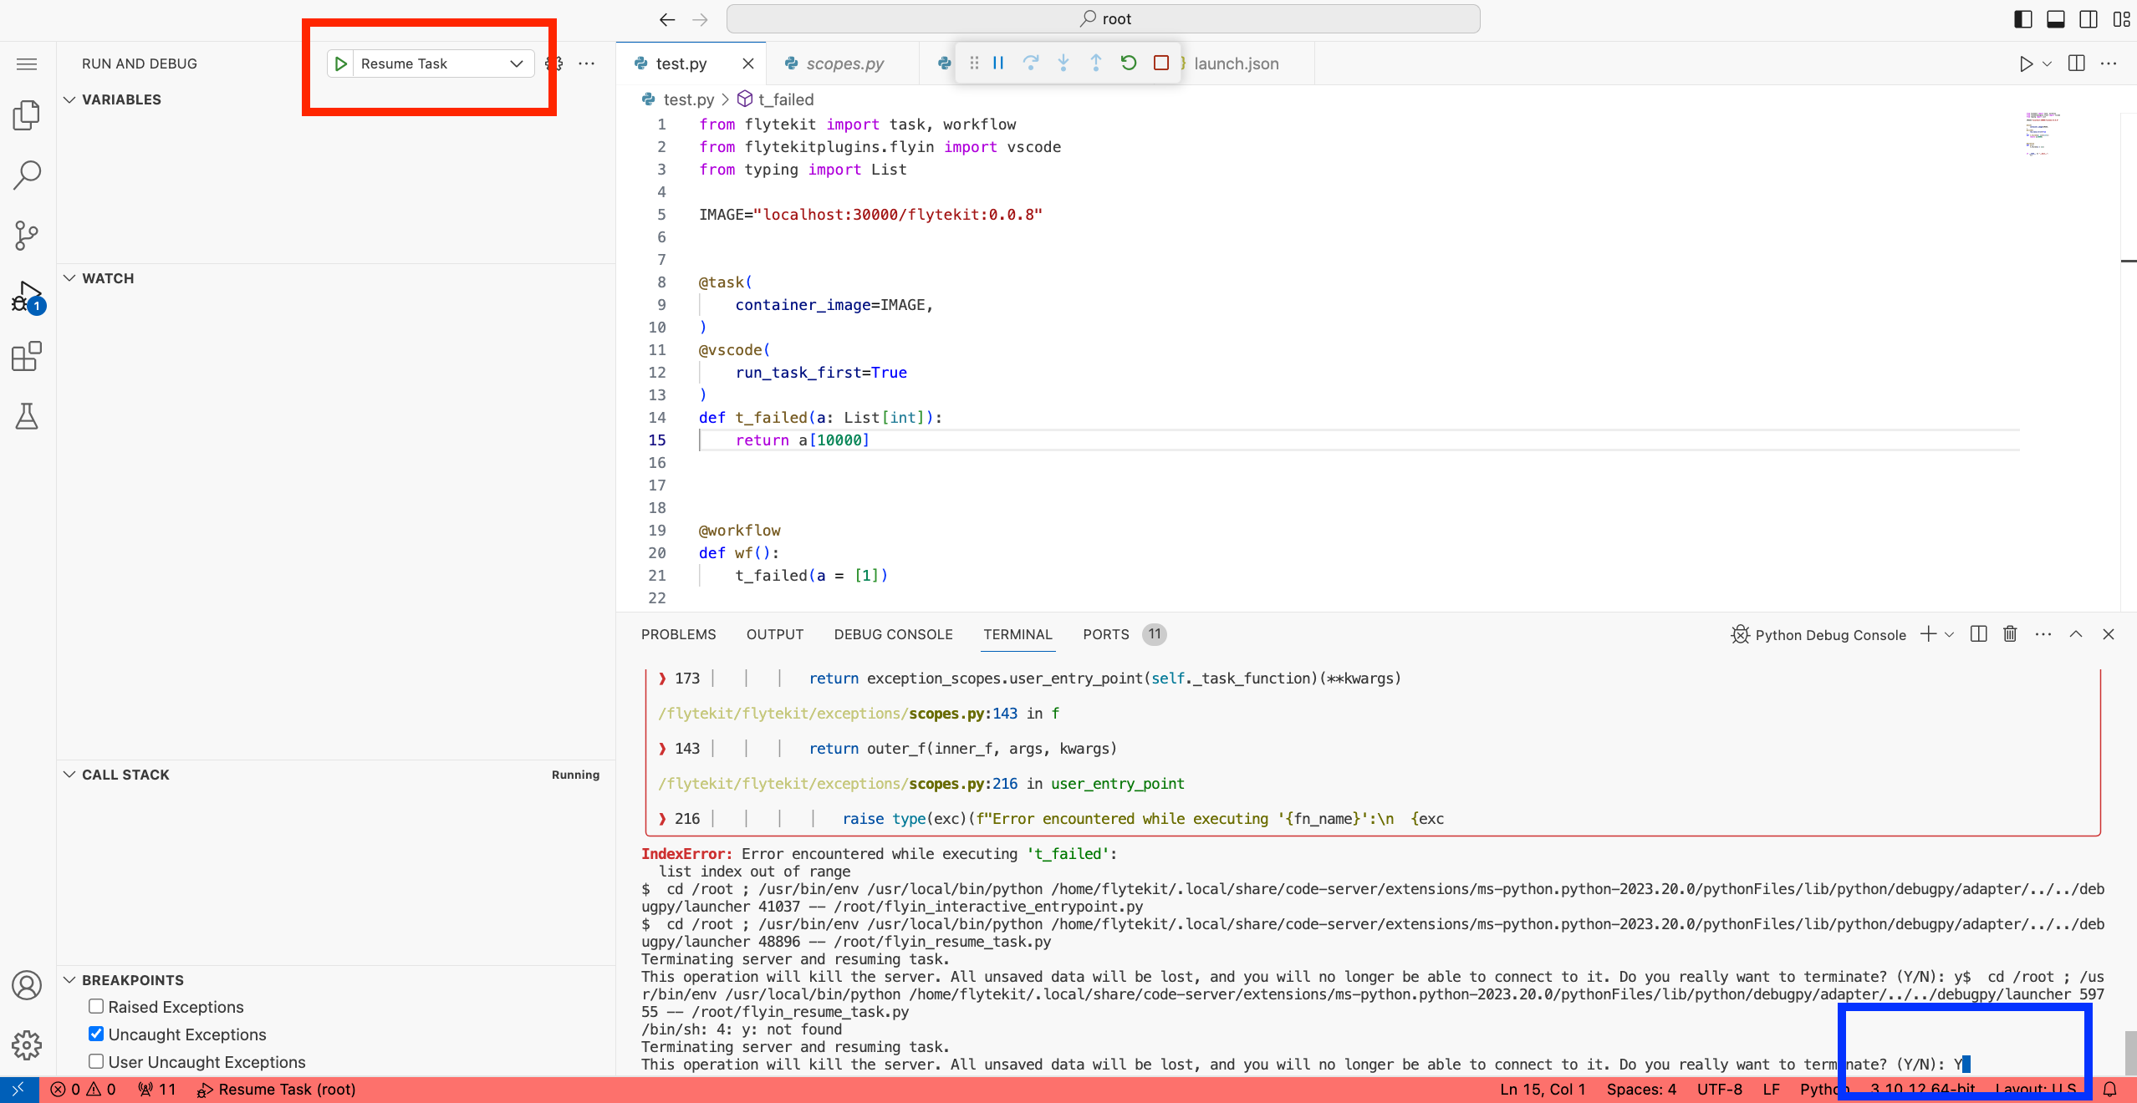2137x1103 pixels.
Task: Open the Resume Task configuration dropdown
Action: pyautogui.click(x=516, y=64)
